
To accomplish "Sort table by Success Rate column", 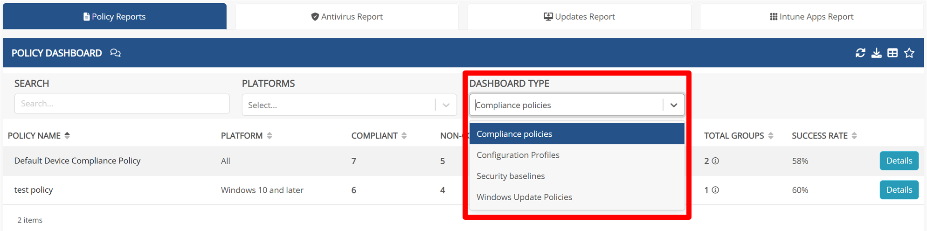I will [854, 136].
